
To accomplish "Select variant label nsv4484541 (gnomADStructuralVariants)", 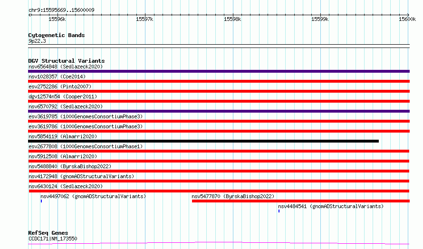I will [331, 206].
